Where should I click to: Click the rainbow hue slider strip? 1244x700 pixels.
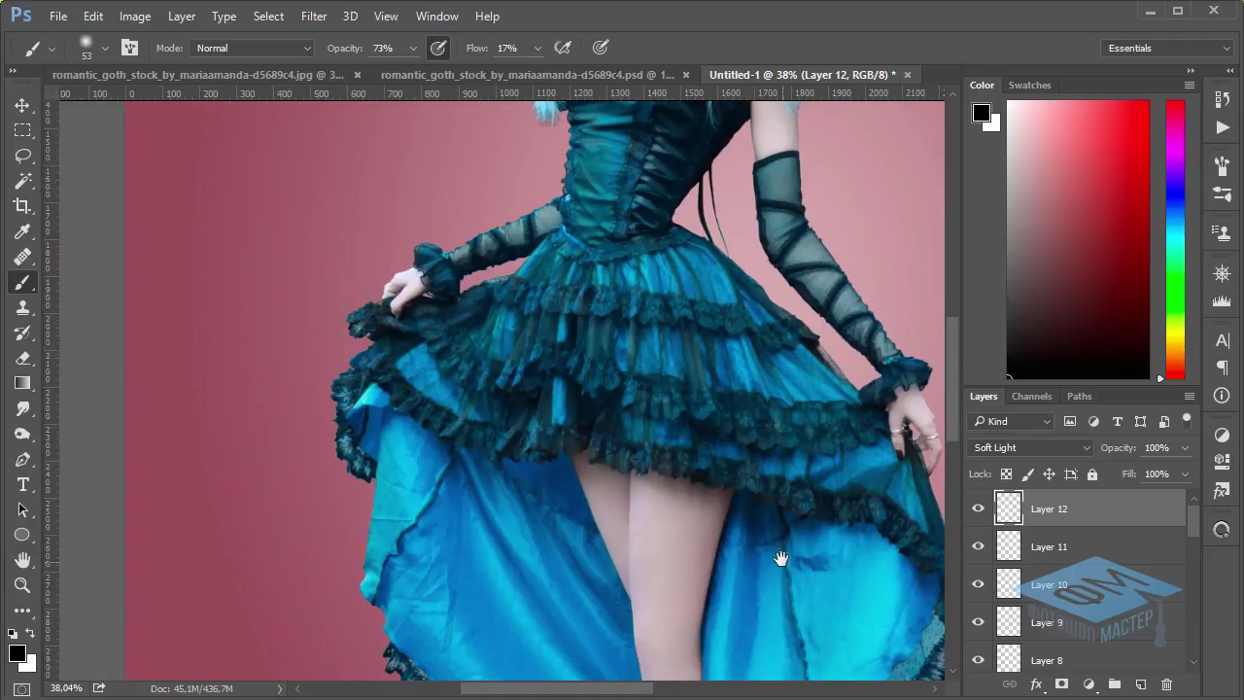coord(1175,238)
